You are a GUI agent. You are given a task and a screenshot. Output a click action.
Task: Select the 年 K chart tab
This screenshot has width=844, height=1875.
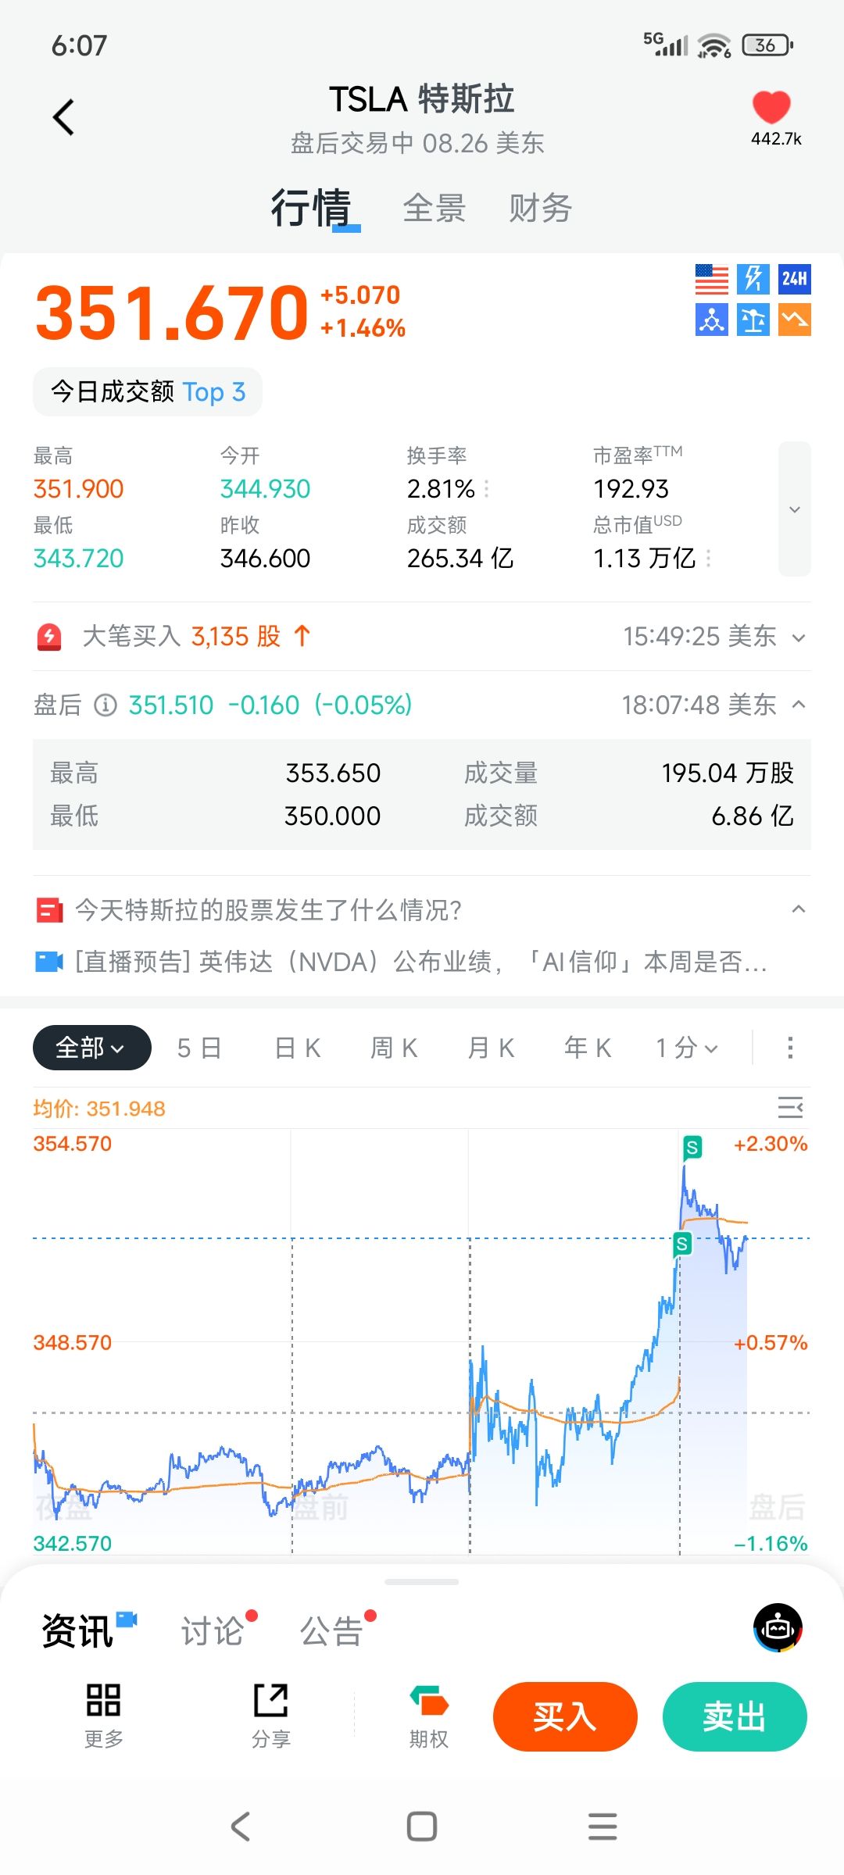(588, 1048)
